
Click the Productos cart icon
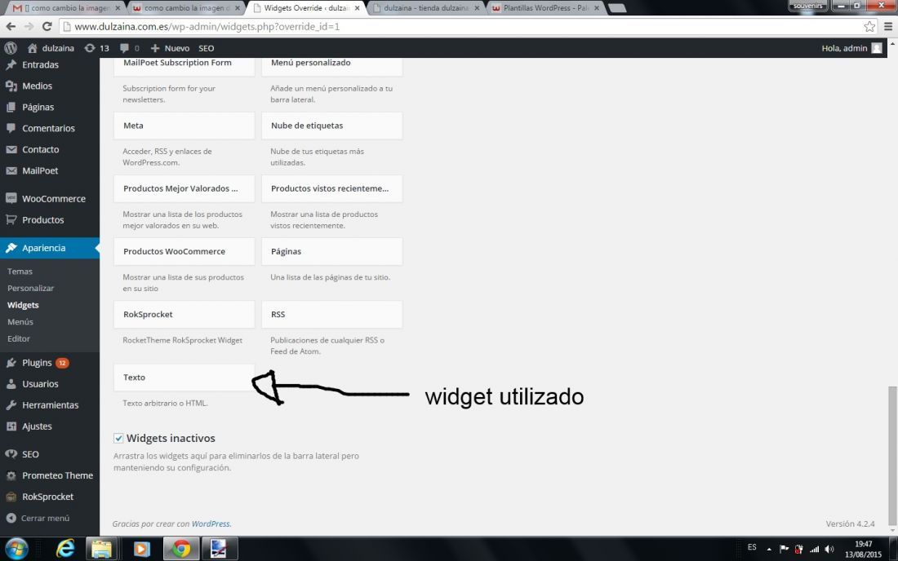pyautogui.click(x=11, y=219)
